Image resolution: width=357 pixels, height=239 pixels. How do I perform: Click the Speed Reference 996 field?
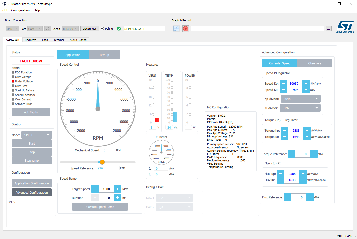(x=108, y=168)
